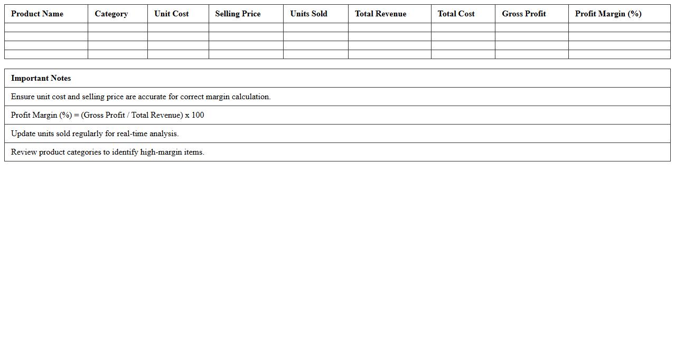Click first empty cell under Gross Profit

click(x=531, y=27)
